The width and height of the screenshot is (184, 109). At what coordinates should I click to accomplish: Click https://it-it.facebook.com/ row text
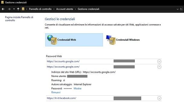click(61, 98)
